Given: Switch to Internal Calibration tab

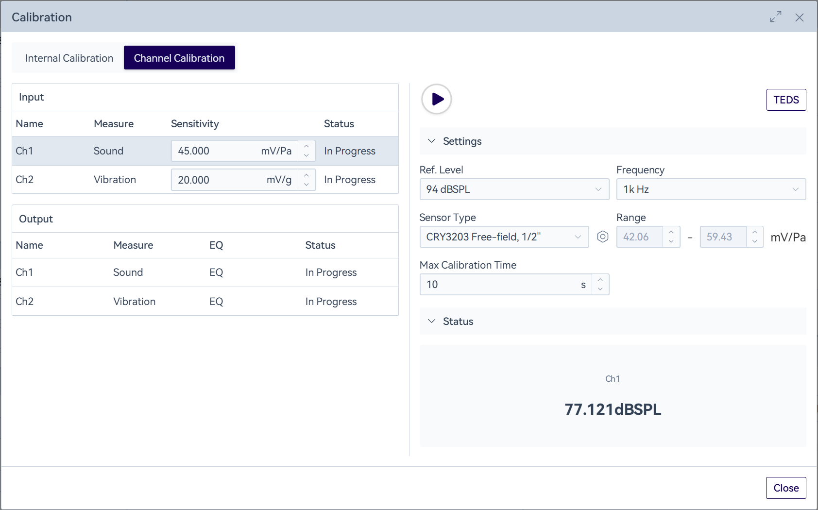Looking at the screenshot, I should pos(69,58).
